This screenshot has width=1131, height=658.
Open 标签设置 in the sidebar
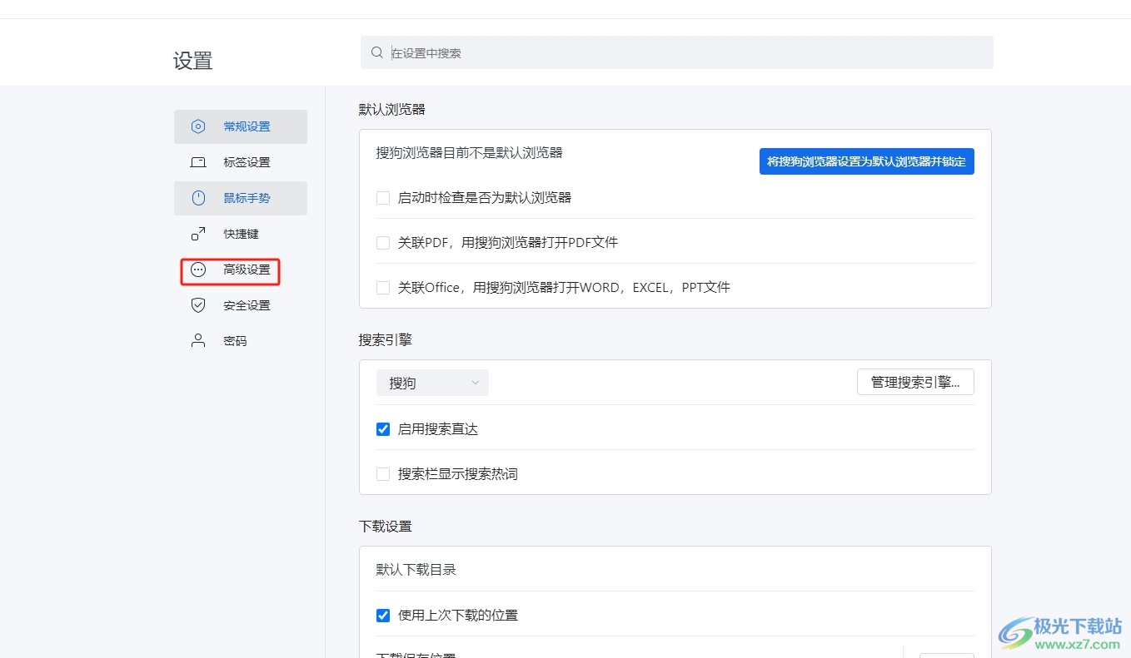pyautogui.click(x=241, y=162)
